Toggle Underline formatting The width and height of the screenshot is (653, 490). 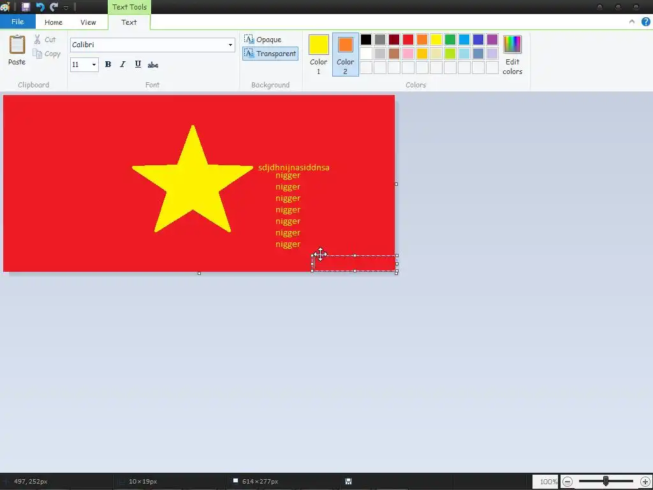pos(138,64)
